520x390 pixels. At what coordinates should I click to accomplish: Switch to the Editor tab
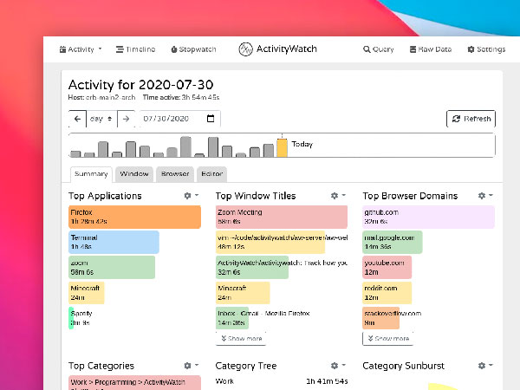coord(212,174)
